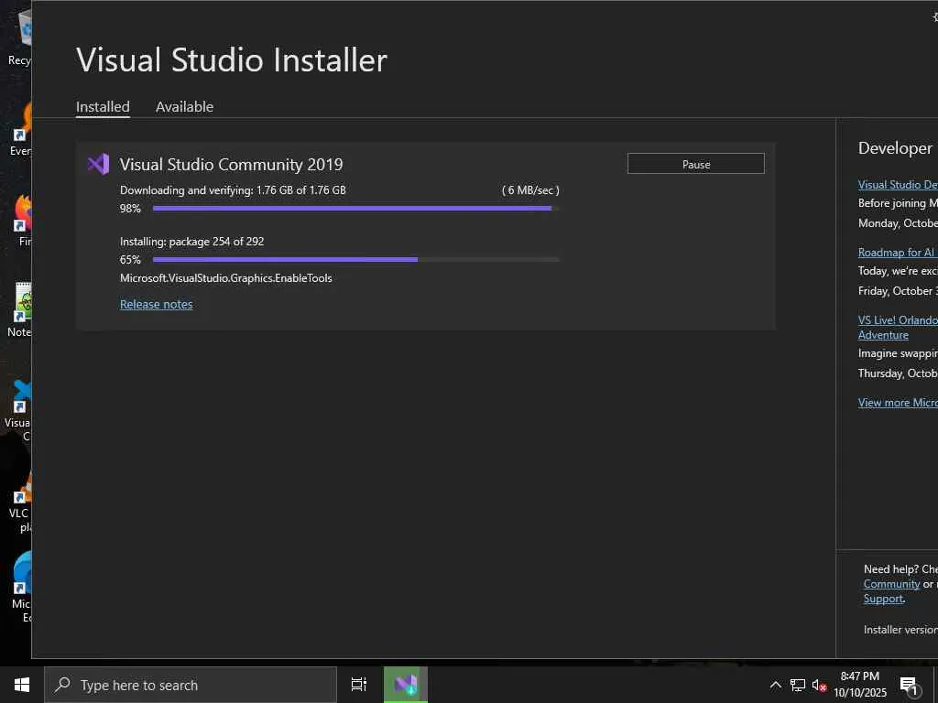The height and width of the screenshot is (703, 938).
Task: Click the installing package progress bar
Action: click(356, 259)
